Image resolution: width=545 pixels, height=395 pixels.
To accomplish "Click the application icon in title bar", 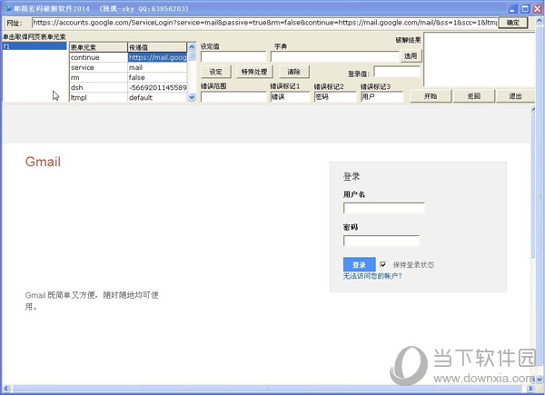I will [7, 8].
